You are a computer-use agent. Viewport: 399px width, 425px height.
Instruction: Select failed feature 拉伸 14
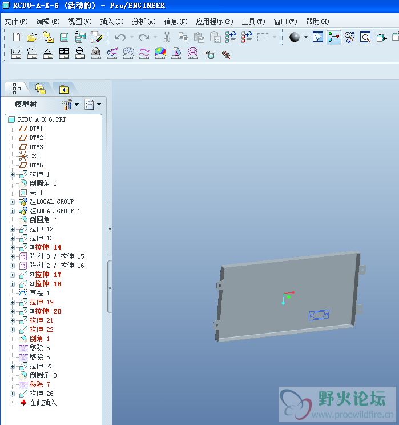[40, 247]
